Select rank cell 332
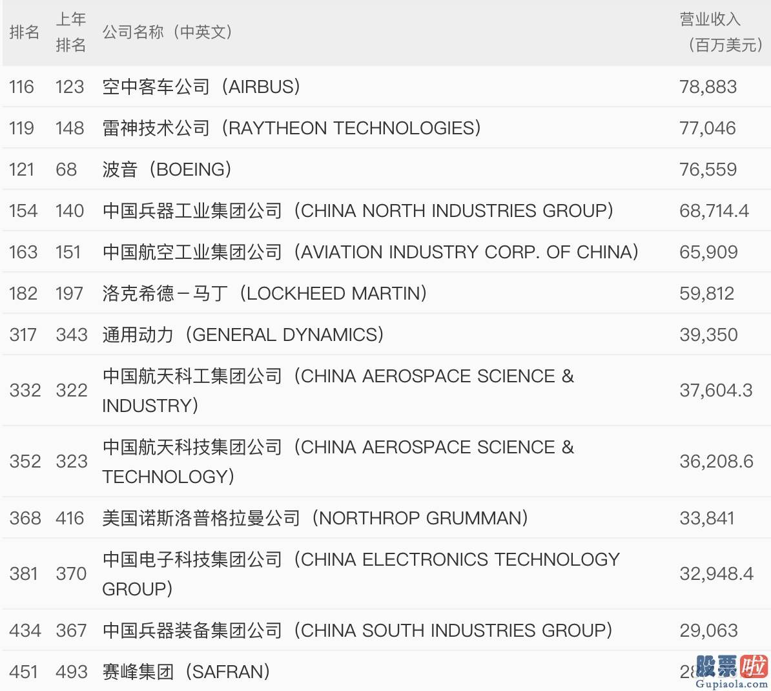 tap(25, 390)
